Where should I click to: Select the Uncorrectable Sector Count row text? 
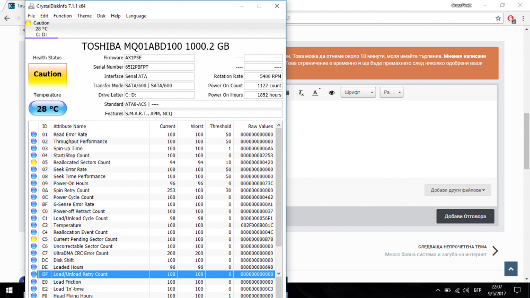click(x=83, y=246)
